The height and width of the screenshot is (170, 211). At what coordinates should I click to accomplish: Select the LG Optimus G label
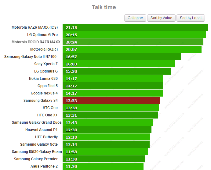(46, 71)
